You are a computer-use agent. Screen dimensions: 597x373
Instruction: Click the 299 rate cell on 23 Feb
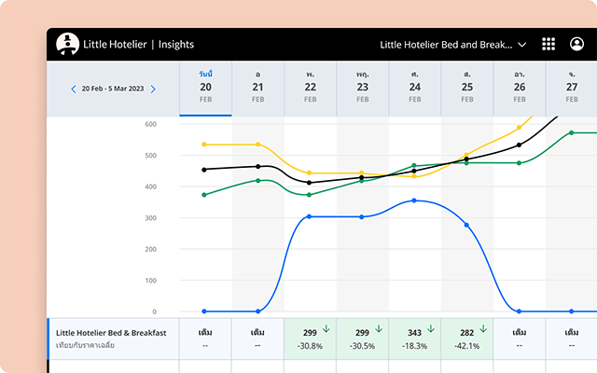point(363,338)
